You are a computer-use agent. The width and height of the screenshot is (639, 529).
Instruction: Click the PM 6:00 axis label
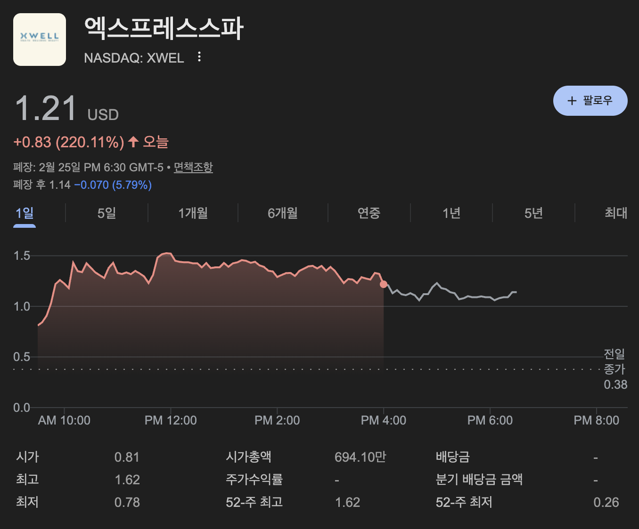pos(490,420)
